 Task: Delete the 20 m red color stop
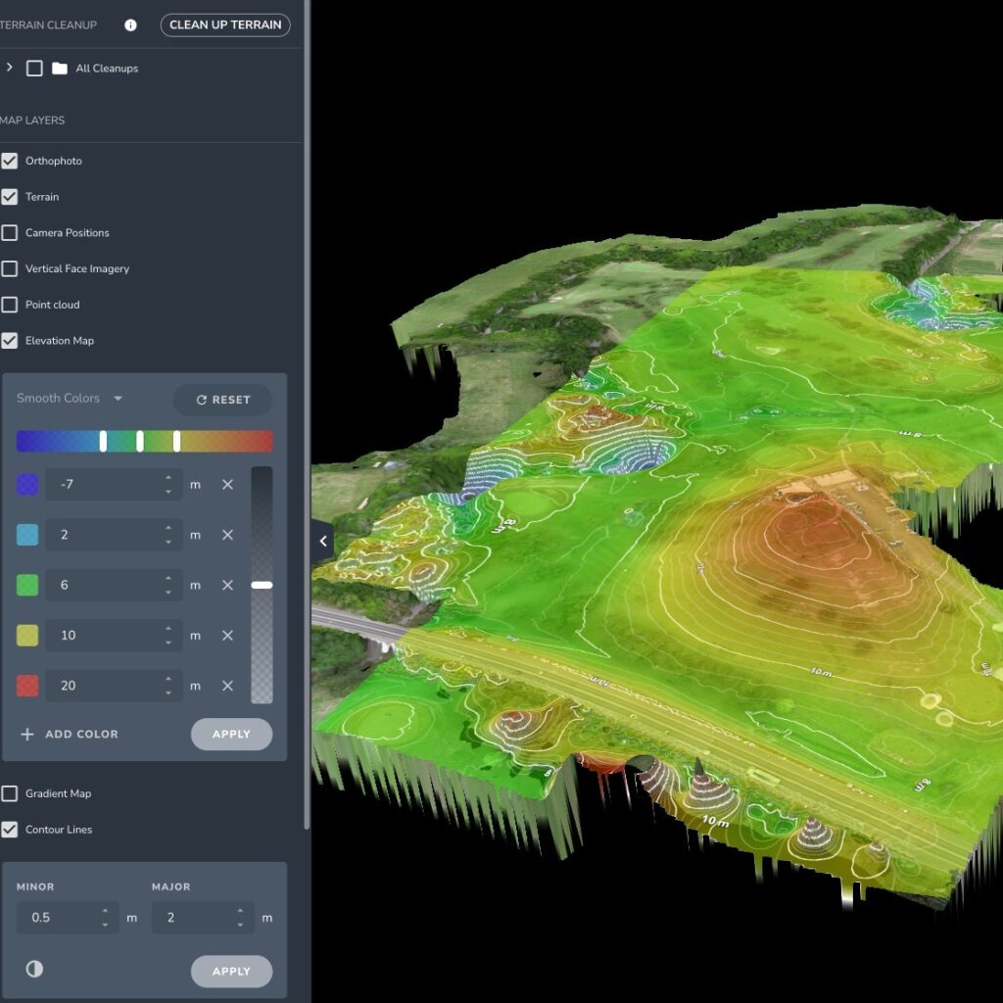(x=227, y=686)
